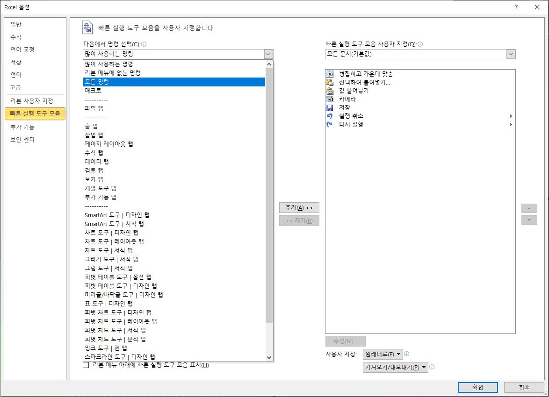This screenshot has width=549, height=397.
Task: Select 스파크라인 도구 | 디자인 탭 option
Action: click(x=174, y=357)
